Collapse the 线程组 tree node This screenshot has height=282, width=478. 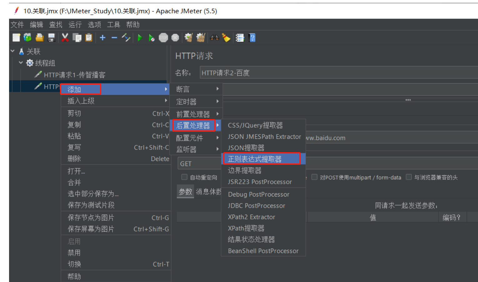[x=21, y=62]
